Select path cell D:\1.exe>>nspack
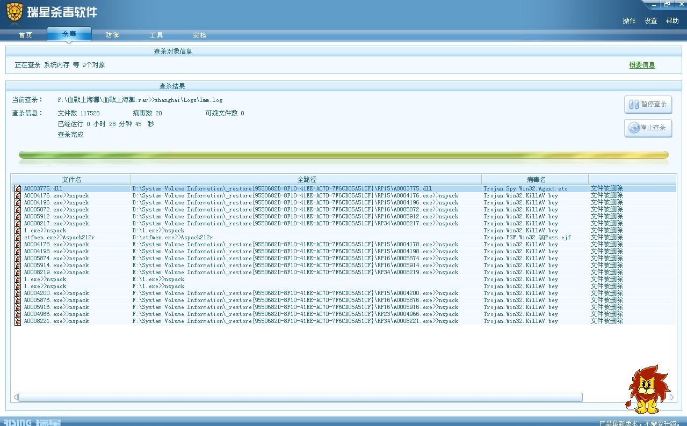687x426 pixels. pos(158,231)
